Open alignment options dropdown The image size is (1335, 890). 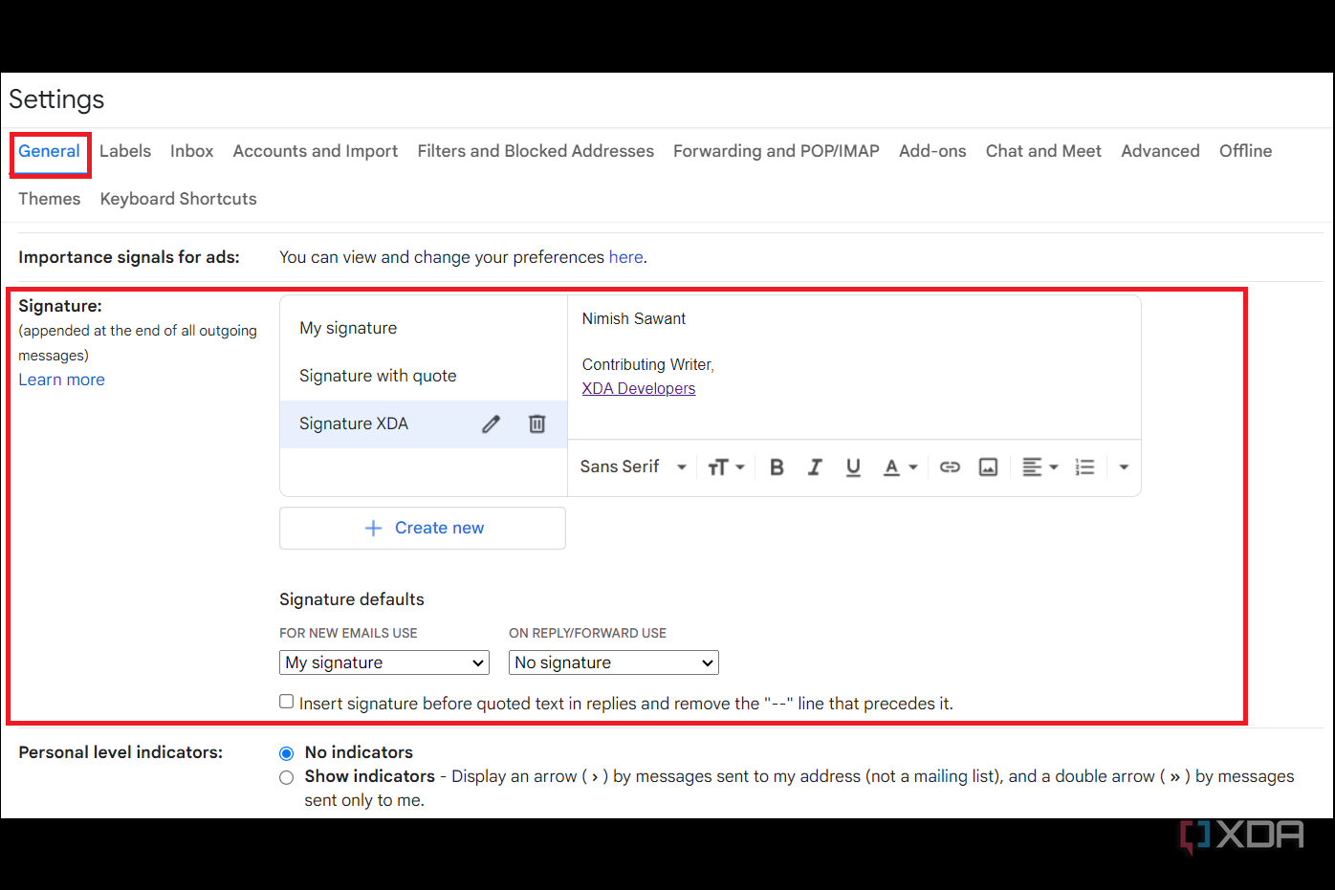tap(1040, 467)
